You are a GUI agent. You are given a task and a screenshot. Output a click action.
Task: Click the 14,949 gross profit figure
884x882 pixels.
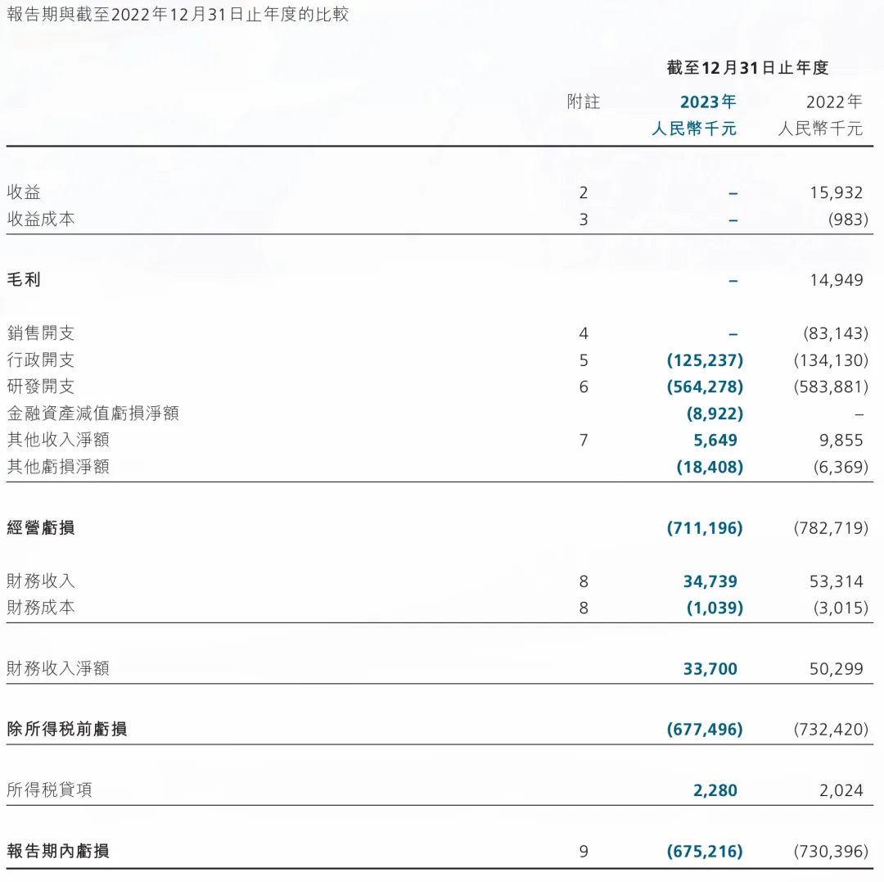[x=836, y=280]
